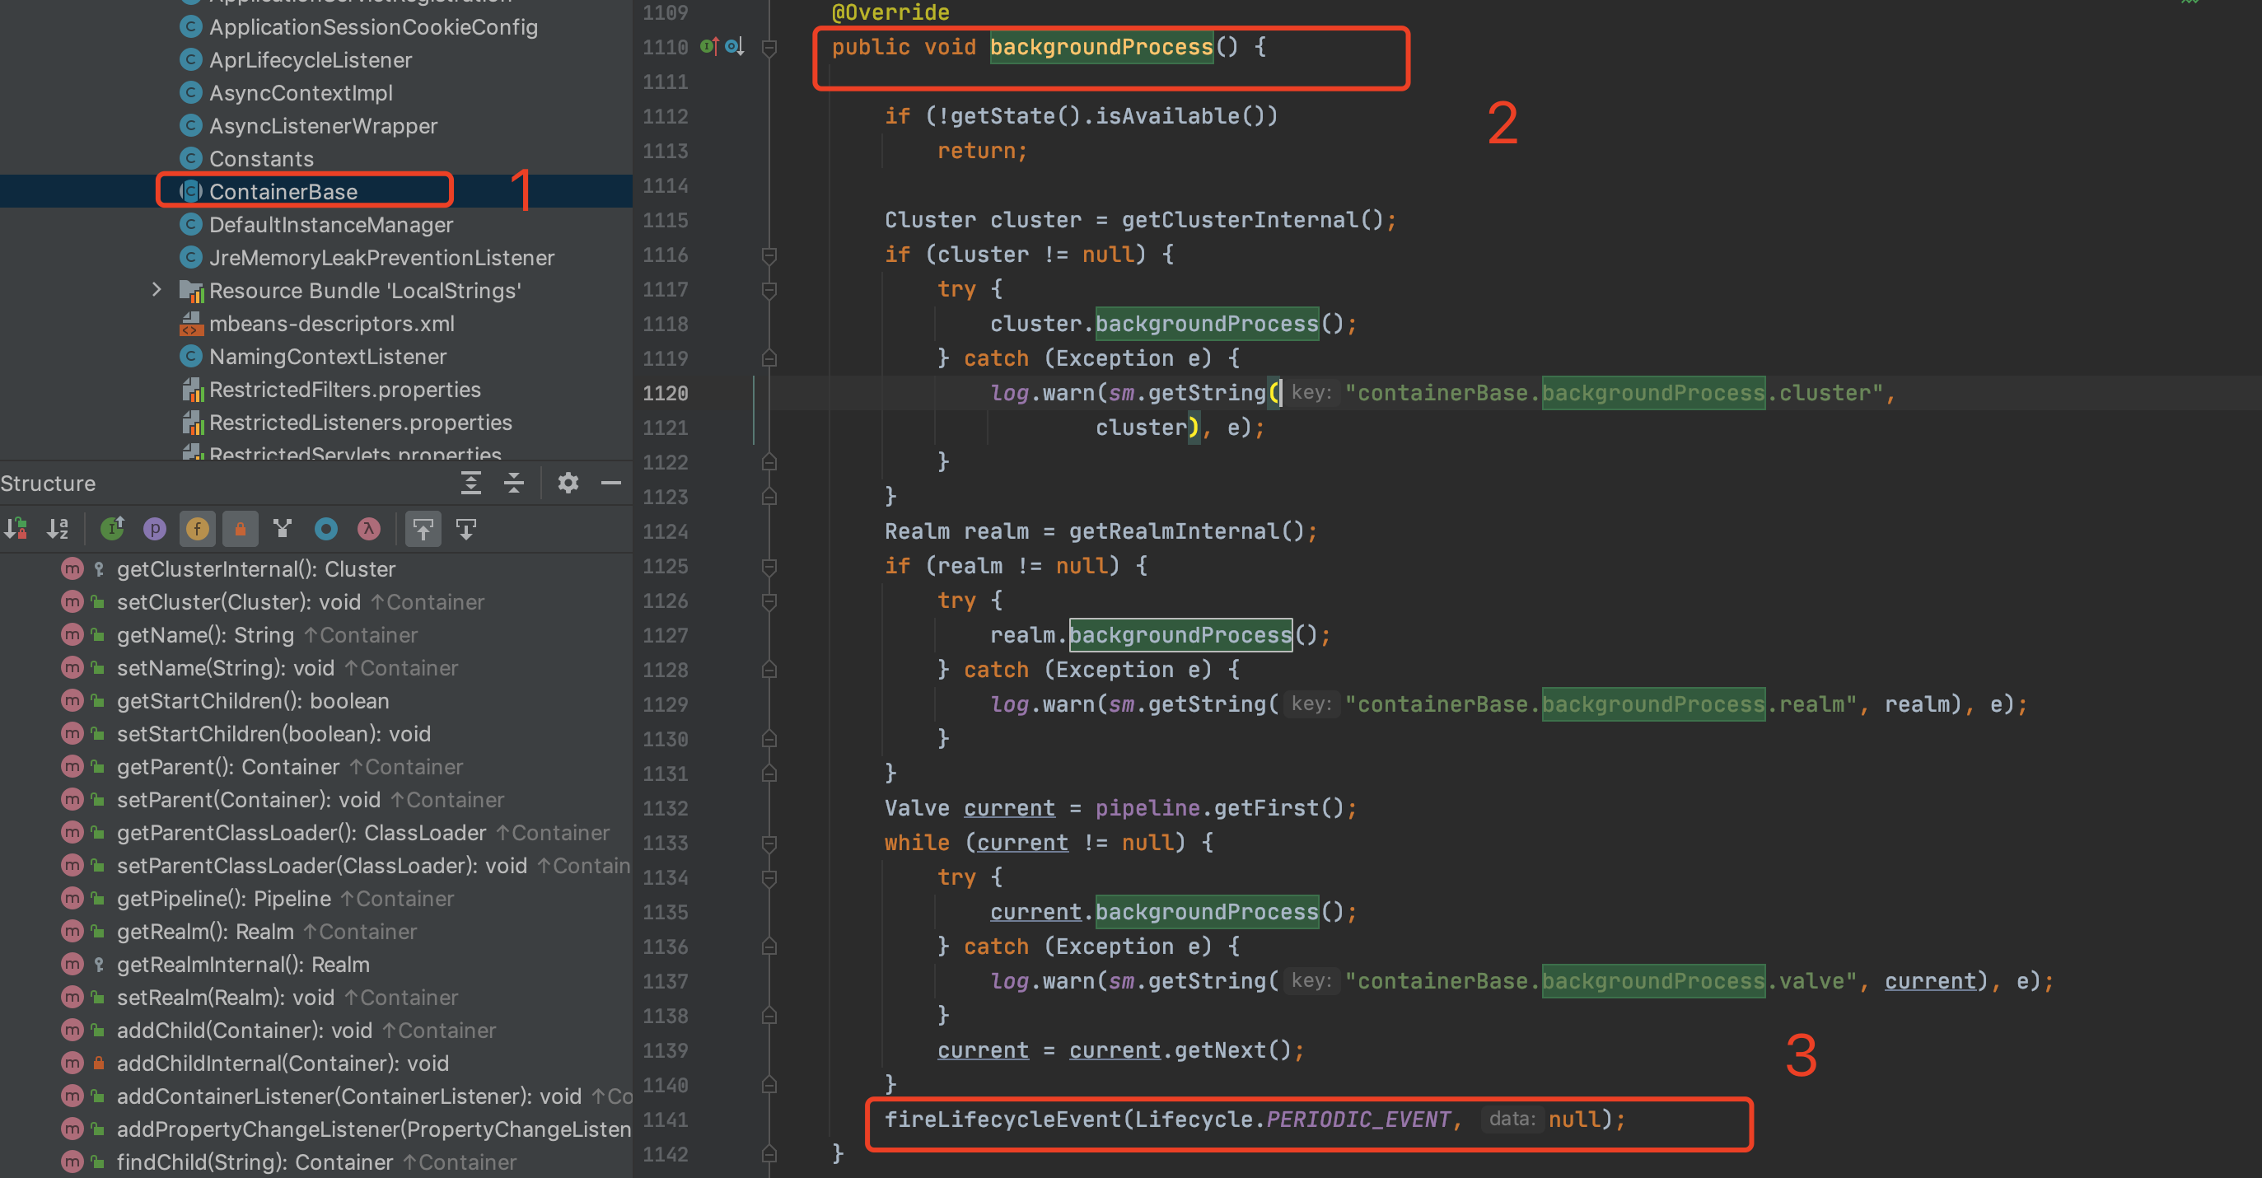Viewport: 2262px width, 1178px height.
Task: Click Sort by Visibility icon in Structure
Action: click(16, 529)
